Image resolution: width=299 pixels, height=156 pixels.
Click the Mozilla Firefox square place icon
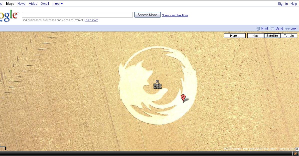157,81
